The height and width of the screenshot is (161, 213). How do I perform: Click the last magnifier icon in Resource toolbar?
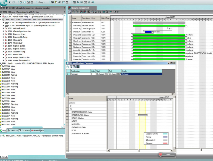(x=118, y=12)
